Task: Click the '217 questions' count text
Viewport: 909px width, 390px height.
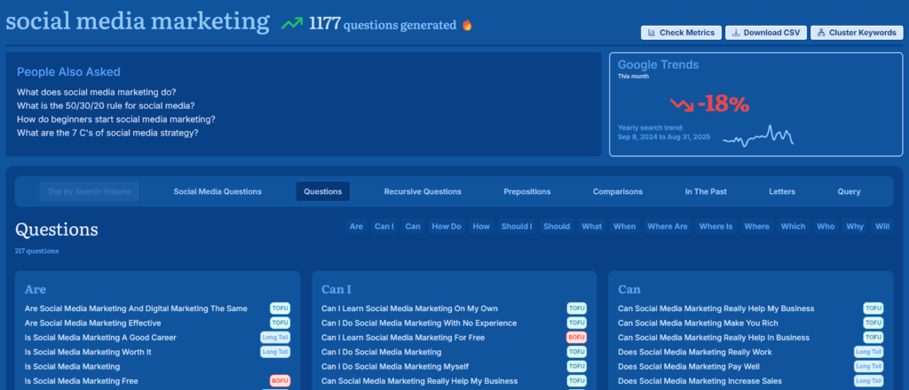Action: coord(36,251)
